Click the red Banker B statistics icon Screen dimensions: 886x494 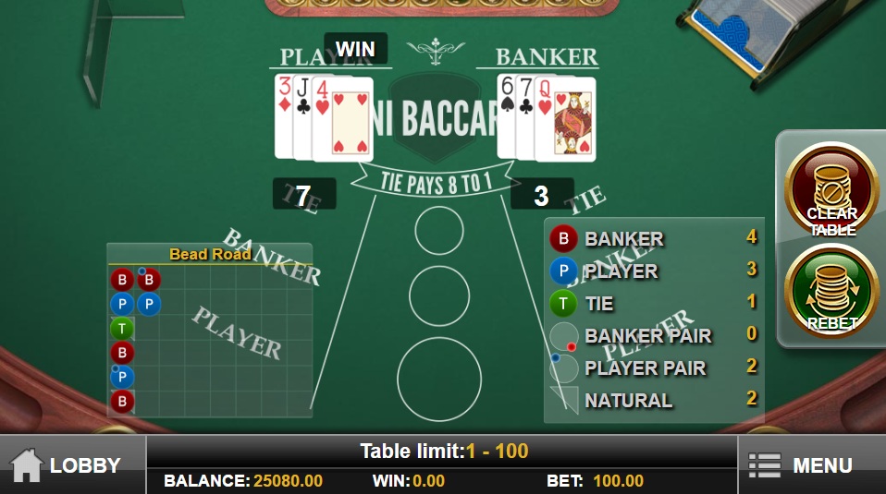pyautogui.click(x=563, y=238)
